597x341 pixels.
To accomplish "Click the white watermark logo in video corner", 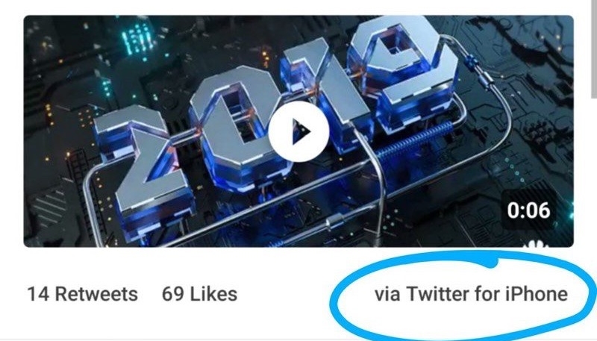I will click(536, 244).
